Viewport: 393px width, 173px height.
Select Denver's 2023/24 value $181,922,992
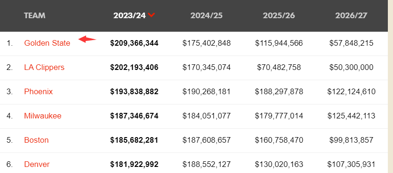pyautogui.click(x=134, y=164)
